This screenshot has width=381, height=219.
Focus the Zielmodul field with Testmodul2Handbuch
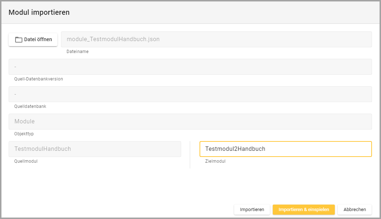pyautogui.click(x=285, y=149)
